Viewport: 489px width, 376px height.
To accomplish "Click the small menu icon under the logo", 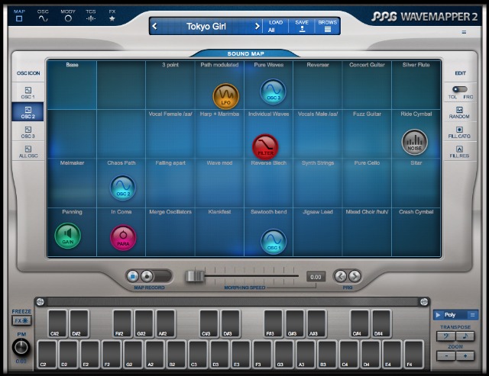I will [464, 32].
